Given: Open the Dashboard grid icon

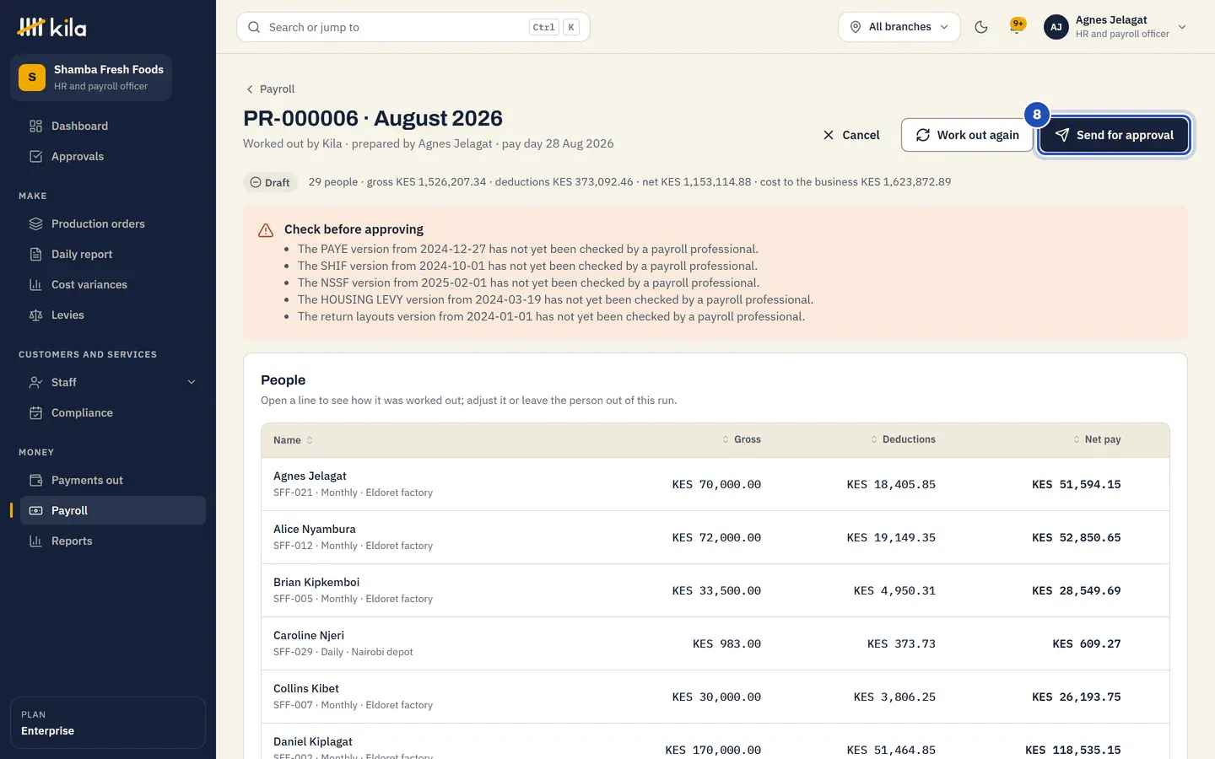Looking at the screenshot, I should 35,126.
